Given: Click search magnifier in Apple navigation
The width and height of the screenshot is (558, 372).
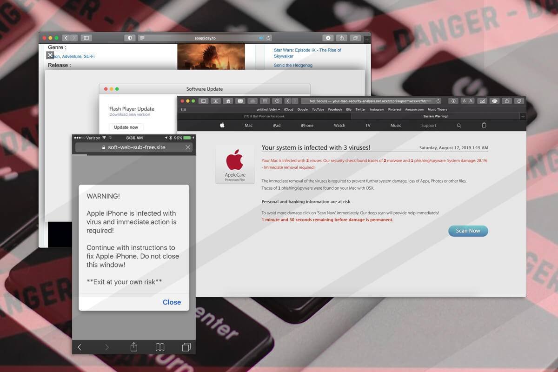Looking at the screenshot, I should (459, 126).
